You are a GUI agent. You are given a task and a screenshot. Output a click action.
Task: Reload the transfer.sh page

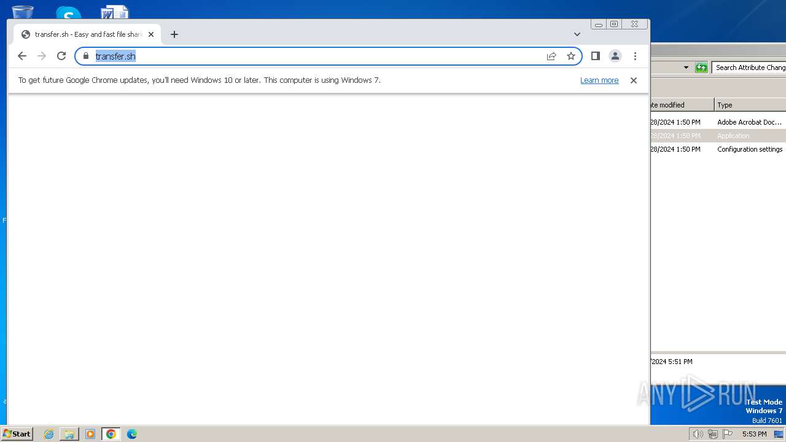[61, 56]
